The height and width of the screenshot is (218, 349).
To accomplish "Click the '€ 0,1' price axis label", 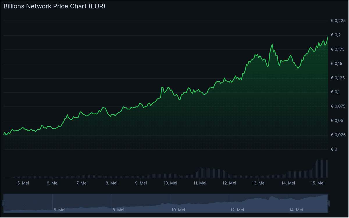I will tap(336, 92).
